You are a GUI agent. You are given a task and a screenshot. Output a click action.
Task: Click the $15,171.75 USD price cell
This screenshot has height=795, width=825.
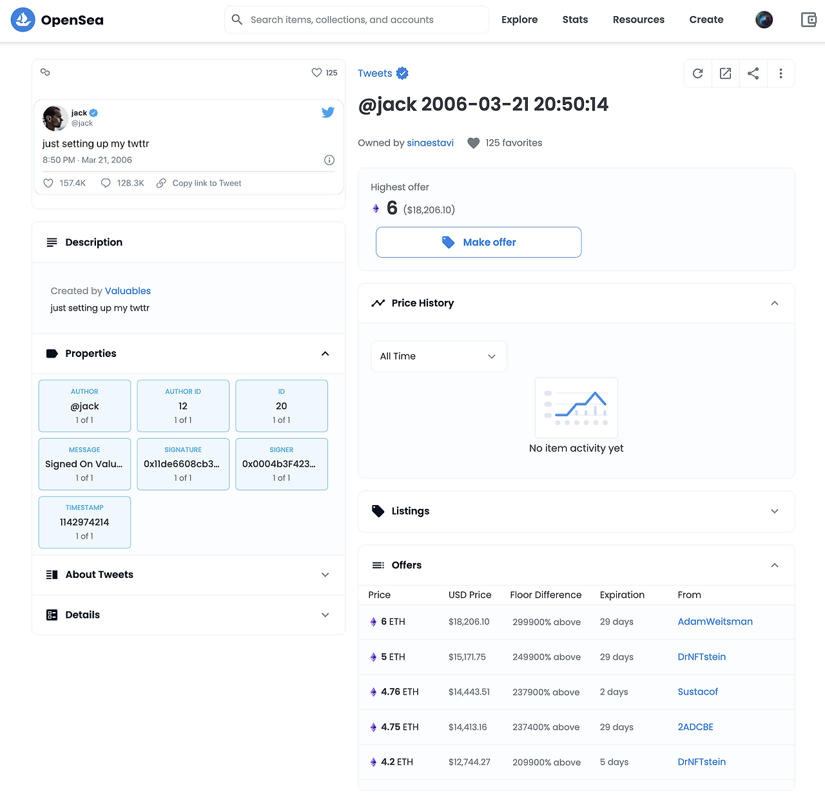point(467,657)
